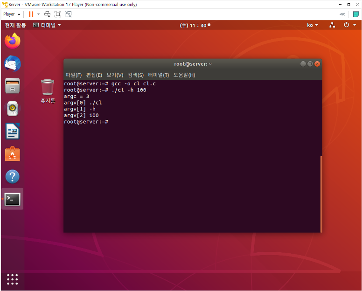Select the Terminal icon in the dock
362x291 pixels.
(13, 199)
